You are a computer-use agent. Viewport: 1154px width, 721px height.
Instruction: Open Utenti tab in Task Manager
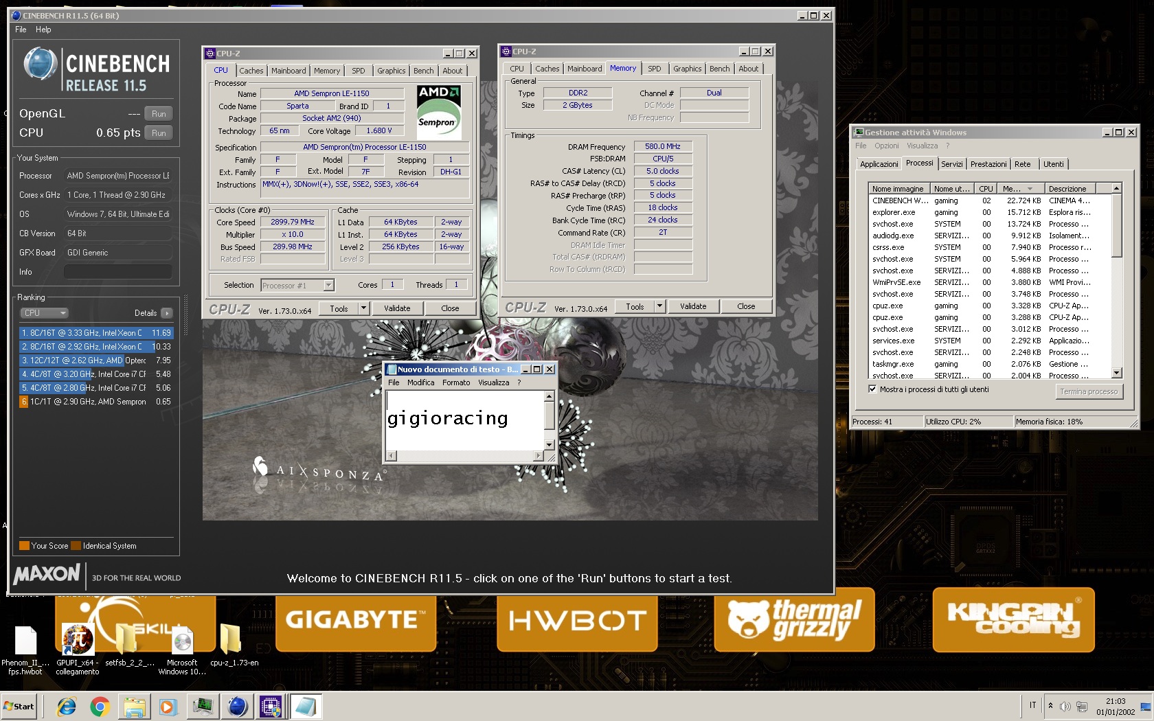pos(1054,164)
